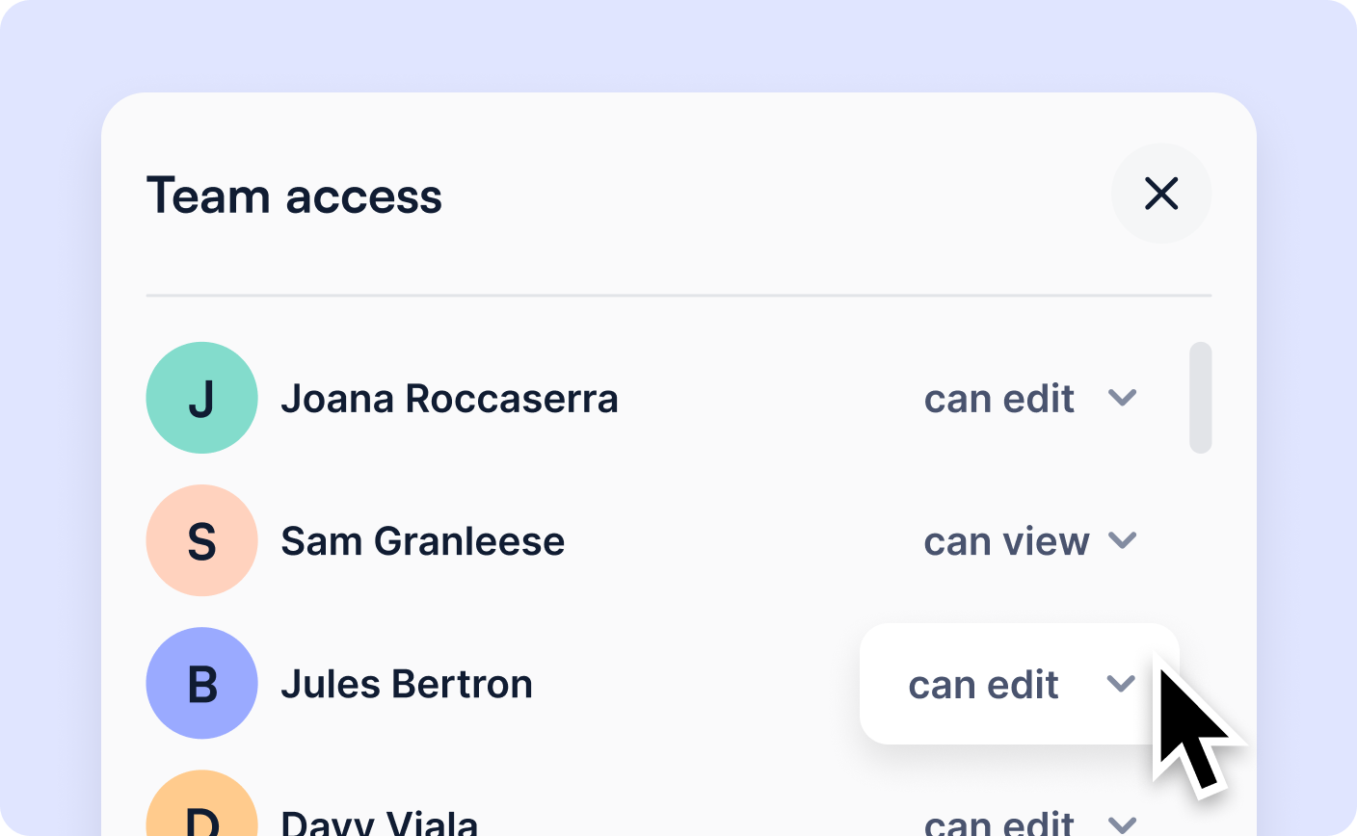
Task: Expand chevron next to Joana's can edit
Action: click(1122, 398)
